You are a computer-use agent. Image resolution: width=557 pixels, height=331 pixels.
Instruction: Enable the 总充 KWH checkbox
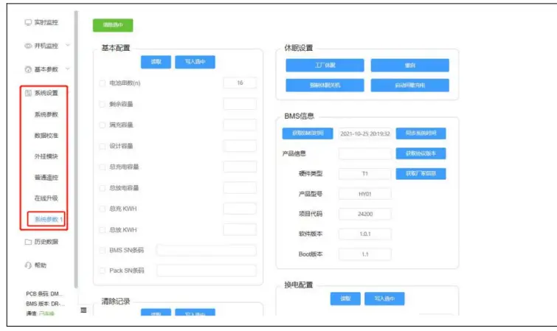pyautogui.click(x=103, y=209)
